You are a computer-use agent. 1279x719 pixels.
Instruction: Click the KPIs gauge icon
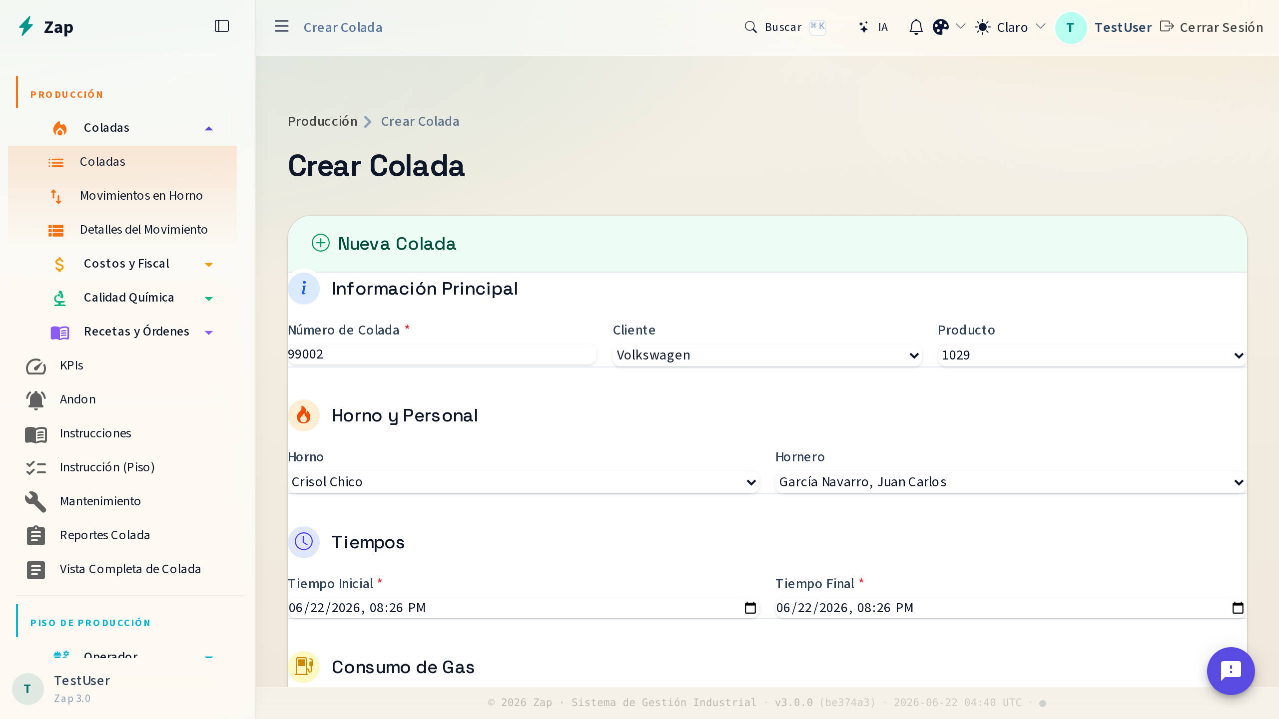pyautogui.click(x=36, y=366)
